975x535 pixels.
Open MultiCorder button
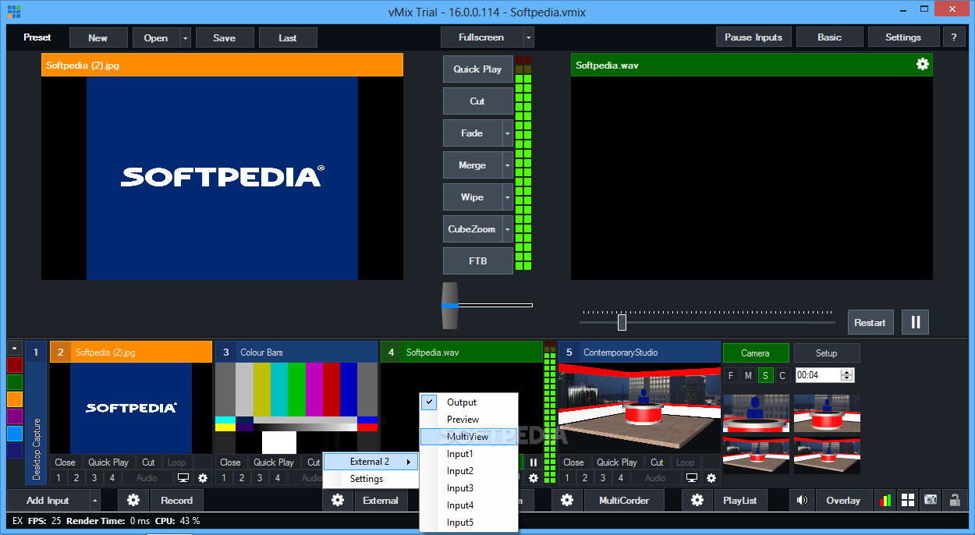point(624,501)
